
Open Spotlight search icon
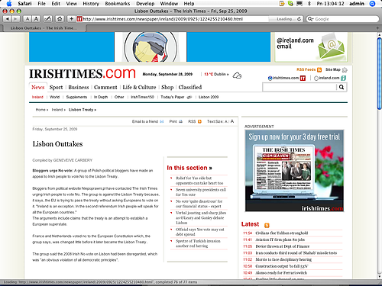[x=372, y=4]
